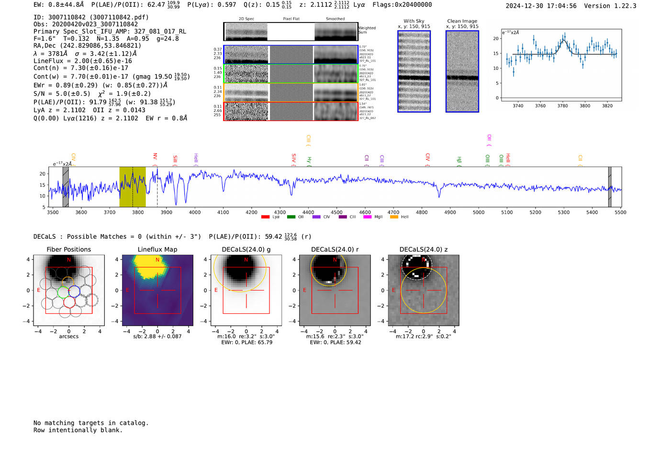The image size is (670, 456).
Task: Open the DECaLS(24.0) r image
Action: pos(335,290)
